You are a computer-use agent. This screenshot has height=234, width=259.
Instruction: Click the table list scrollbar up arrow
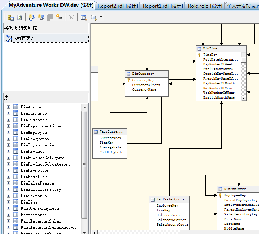pos(85,107)
